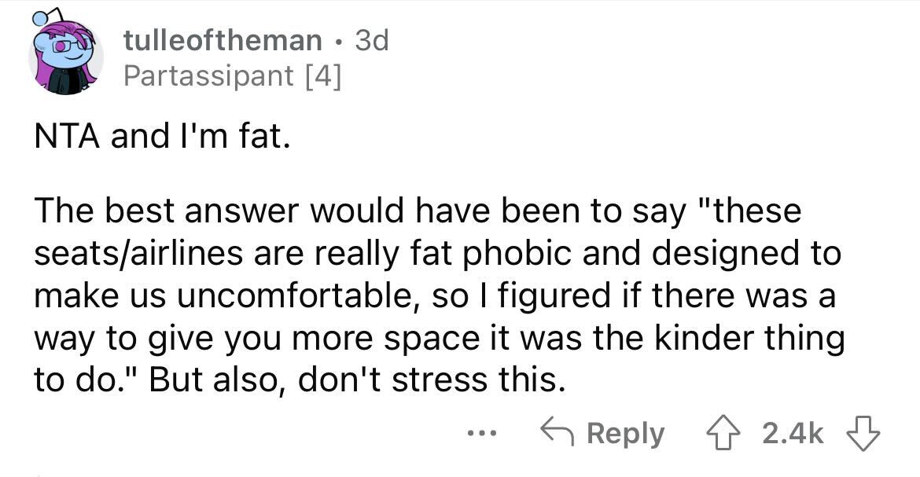This screenshot has width=920, height=477.
Task: Select the Partassipant [4] user flair
Action: (x=232, y=75)
